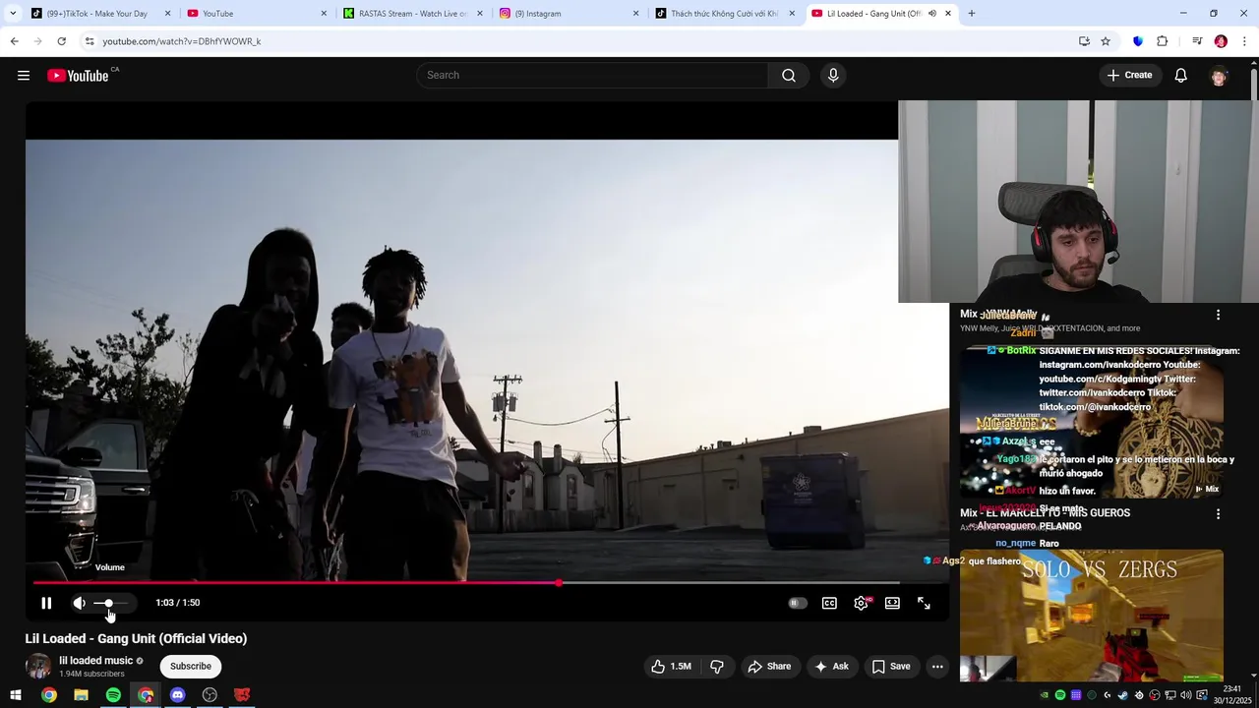Open YouTube notifications bell
This screenshot has width=1259, height=708.
tap(1181, 76)
